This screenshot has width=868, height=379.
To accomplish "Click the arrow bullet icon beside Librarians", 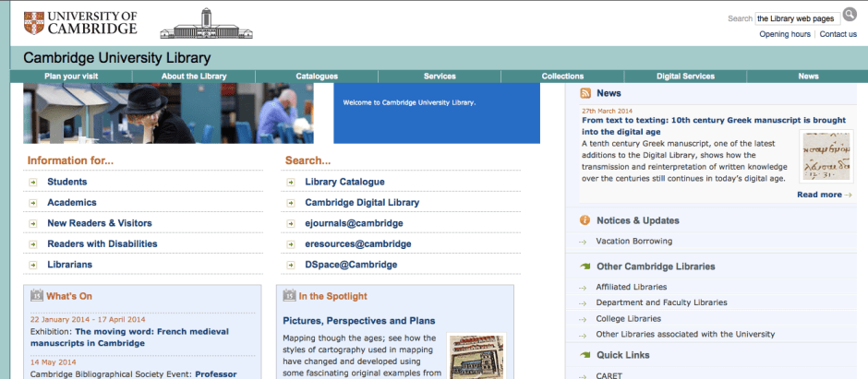I will tap(33, 266).
